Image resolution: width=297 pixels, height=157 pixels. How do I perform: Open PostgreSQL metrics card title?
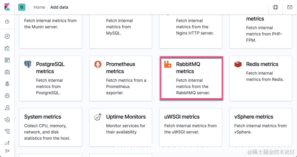50,68
